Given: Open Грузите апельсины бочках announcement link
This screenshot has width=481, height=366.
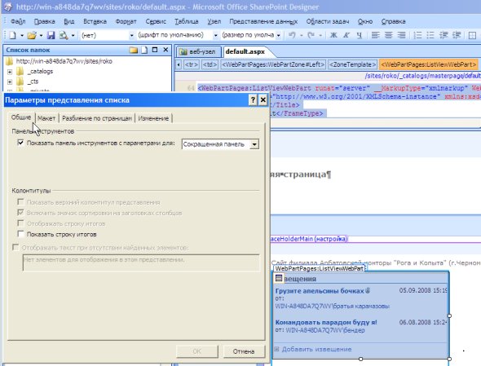Looking at the screenshot, I should (320, 291).
